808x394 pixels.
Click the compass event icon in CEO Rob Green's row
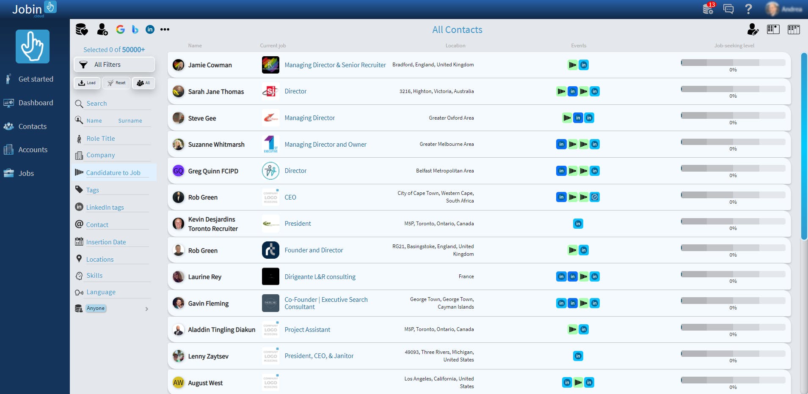pyautogui.click(x=595, y=197)
